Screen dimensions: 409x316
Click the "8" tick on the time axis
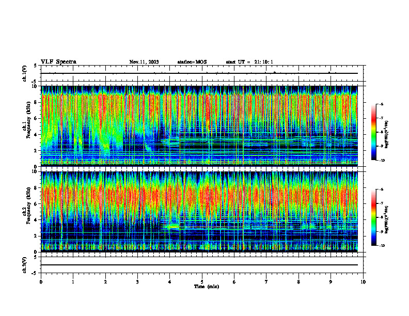(298, 282)
